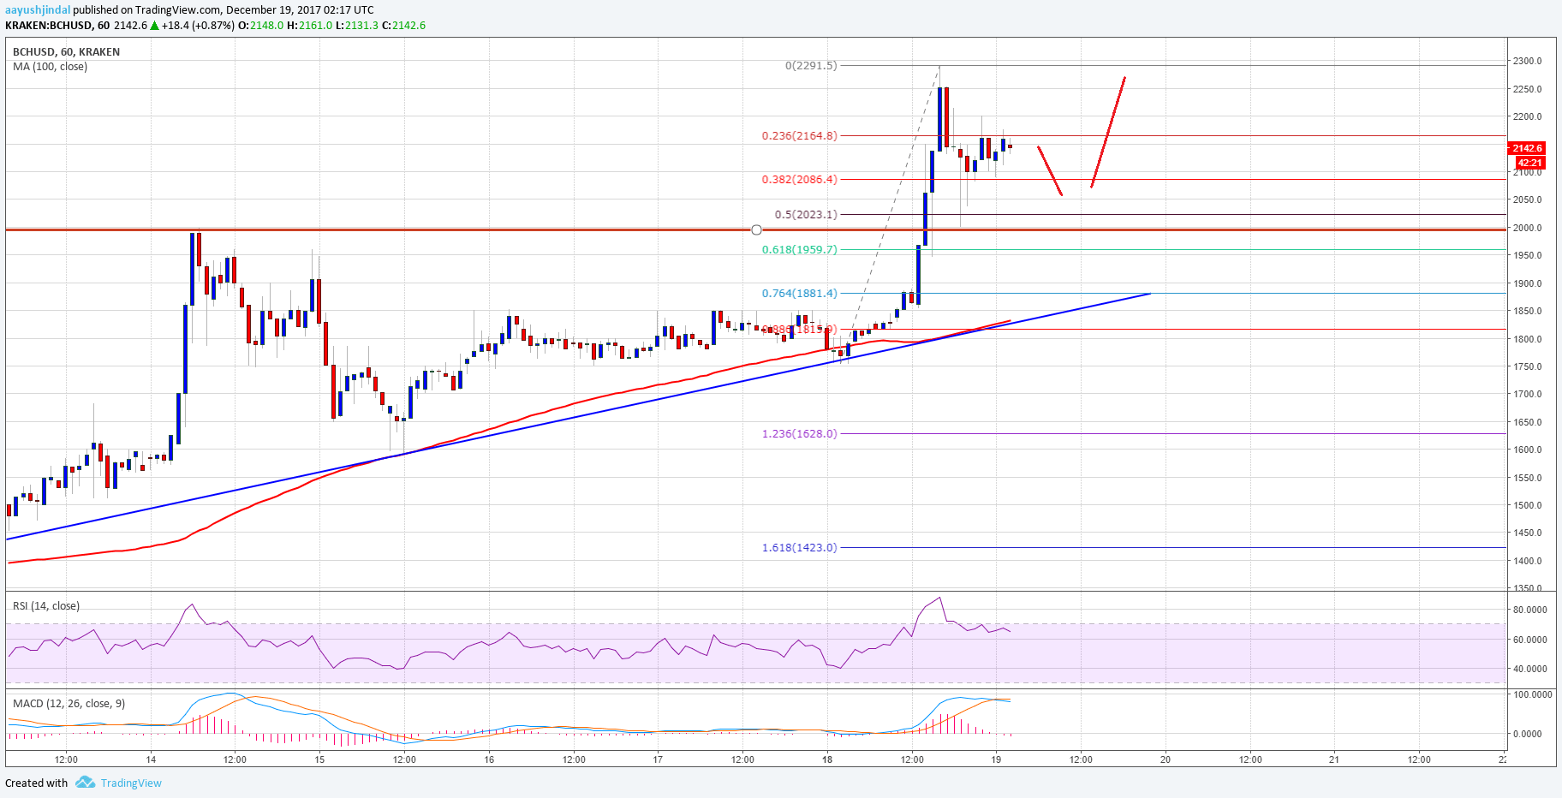Screen dimensions: 1562x798
Task: Click the 0.618 (1959.7) Fibonacci level label
Action: 800,249
